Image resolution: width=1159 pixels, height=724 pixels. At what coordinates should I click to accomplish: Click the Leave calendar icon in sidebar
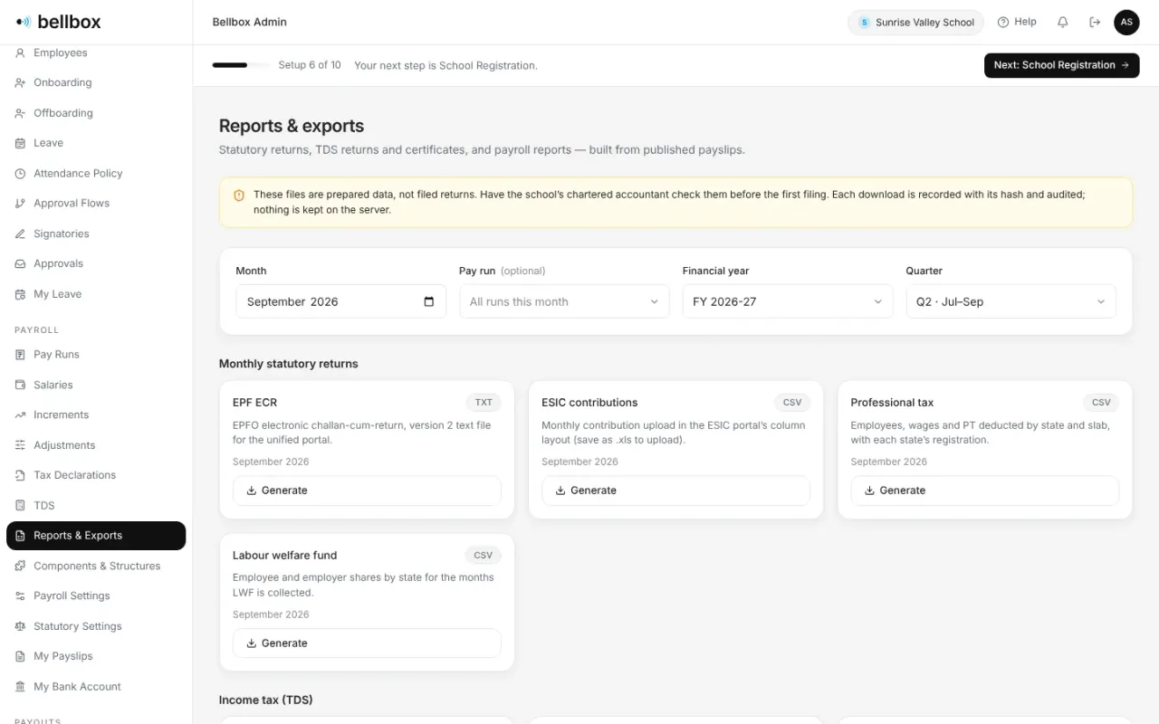point(20,143)
